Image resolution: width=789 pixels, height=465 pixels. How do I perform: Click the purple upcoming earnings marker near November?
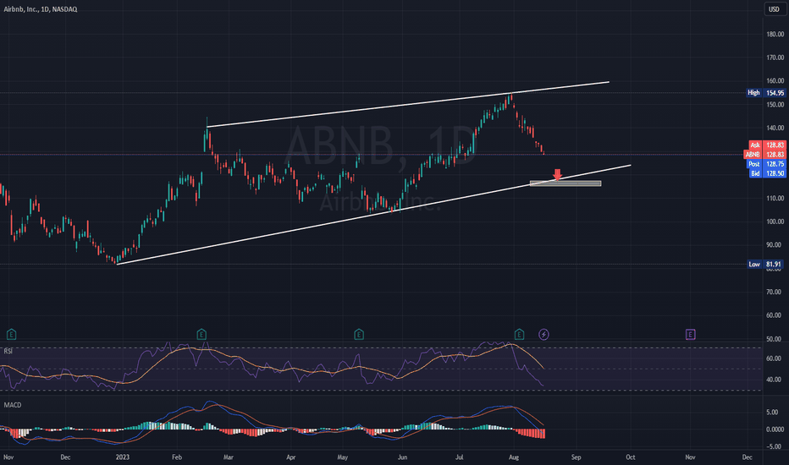point(691,334)
